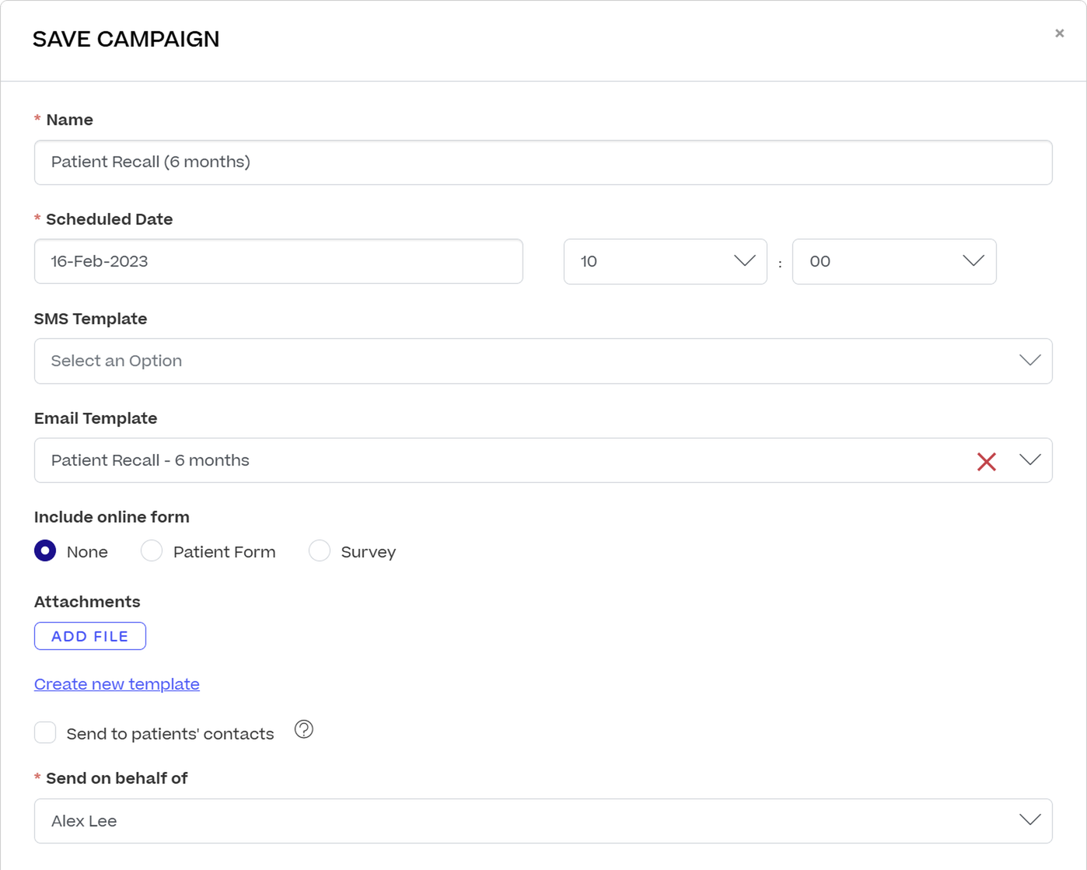Click the Send to patients' contacts label
Image resolution: width=1087 pixels, height=870 pixels.
170,734
